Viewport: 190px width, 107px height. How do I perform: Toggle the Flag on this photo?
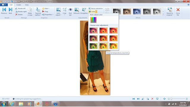pos(45,12)
